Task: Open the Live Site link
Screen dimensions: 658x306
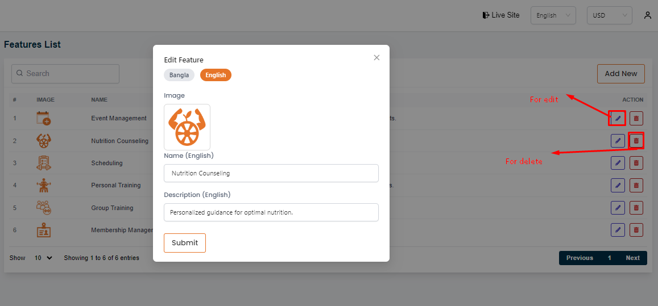Action: coord(500,15)
